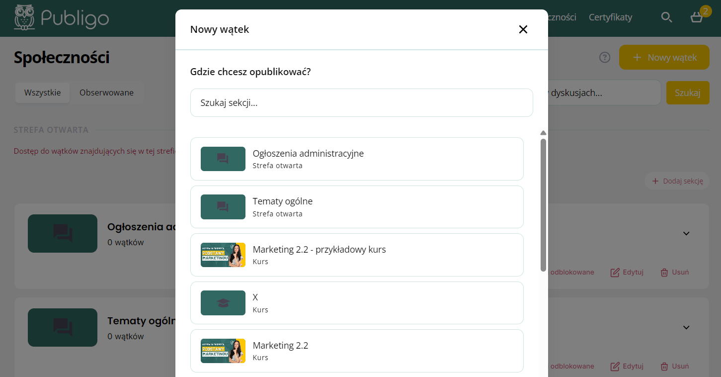The image size is (721, 377).
Task: Open the shopping basket icon
Action: pyautogui.click(x=697, y=17)
